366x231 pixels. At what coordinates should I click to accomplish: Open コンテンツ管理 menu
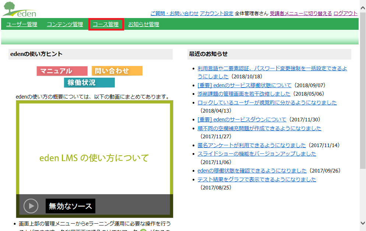tap(65, 24)
